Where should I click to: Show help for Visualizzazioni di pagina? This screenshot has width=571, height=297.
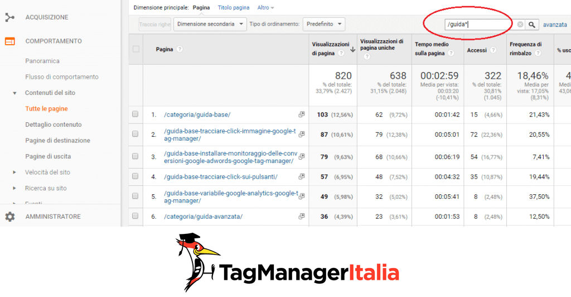point(341,53)
